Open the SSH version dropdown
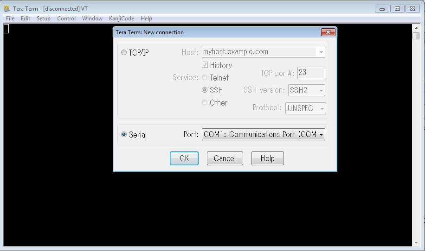The height and width of the screenshot is (251, 425). pos(321,91)
